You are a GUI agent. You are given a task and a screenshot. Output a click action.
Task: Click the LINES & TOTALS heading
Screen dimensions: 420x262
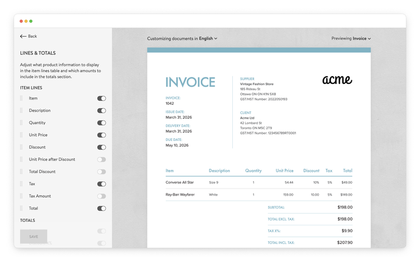coord(38,53)
